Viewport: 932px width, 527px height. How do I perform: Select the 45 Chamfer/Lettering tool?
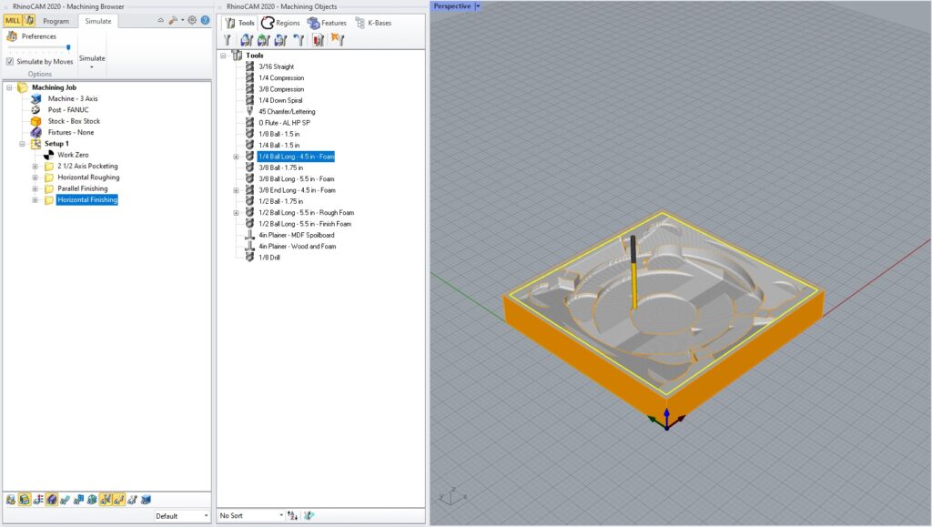[287, 112]
